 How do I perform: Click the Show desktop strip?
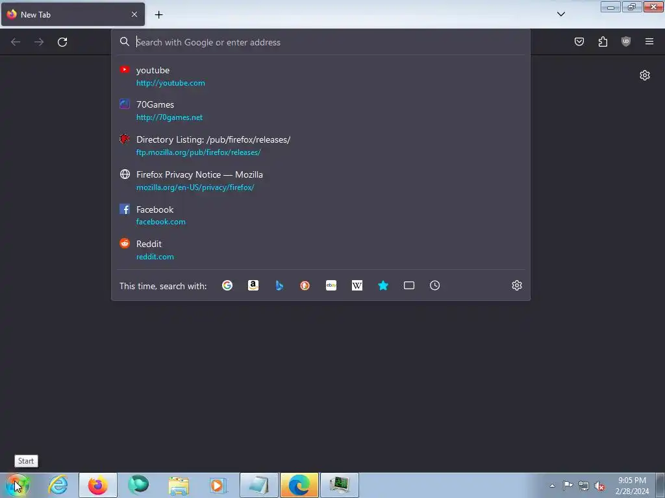[660, 485]
